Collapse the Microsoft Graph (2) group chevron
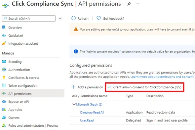 click(x=74, y=104)
